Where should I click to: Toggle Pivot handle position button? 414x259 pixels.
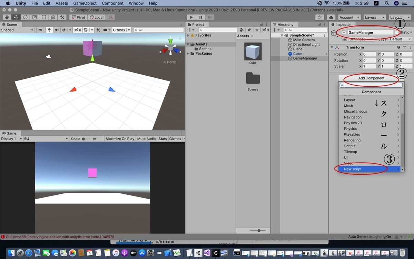click(x=78, y=17)
